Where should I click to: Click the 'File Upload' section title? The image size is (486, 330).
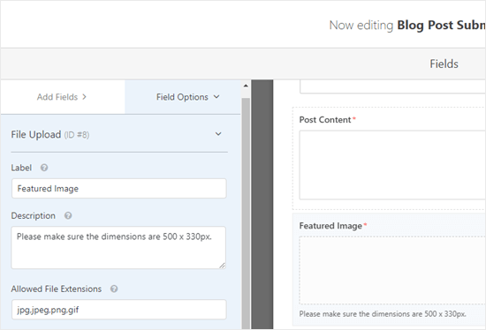tap(36, 135)
